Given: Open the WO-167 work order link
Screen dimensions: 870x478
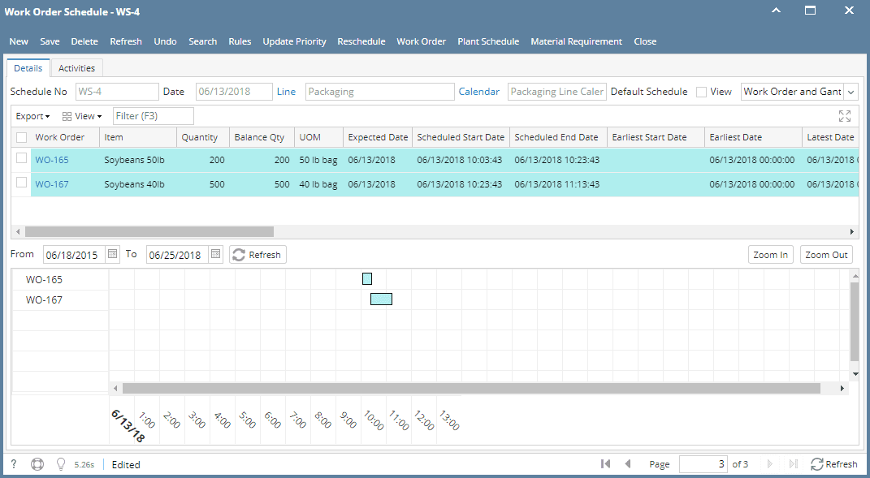Looking at the screenshot, I should [52, 184].
